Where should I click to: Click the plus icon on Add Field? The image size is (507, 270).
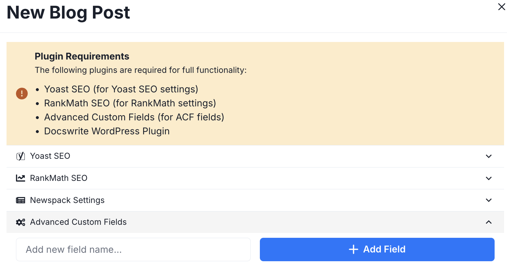(353, 250)
